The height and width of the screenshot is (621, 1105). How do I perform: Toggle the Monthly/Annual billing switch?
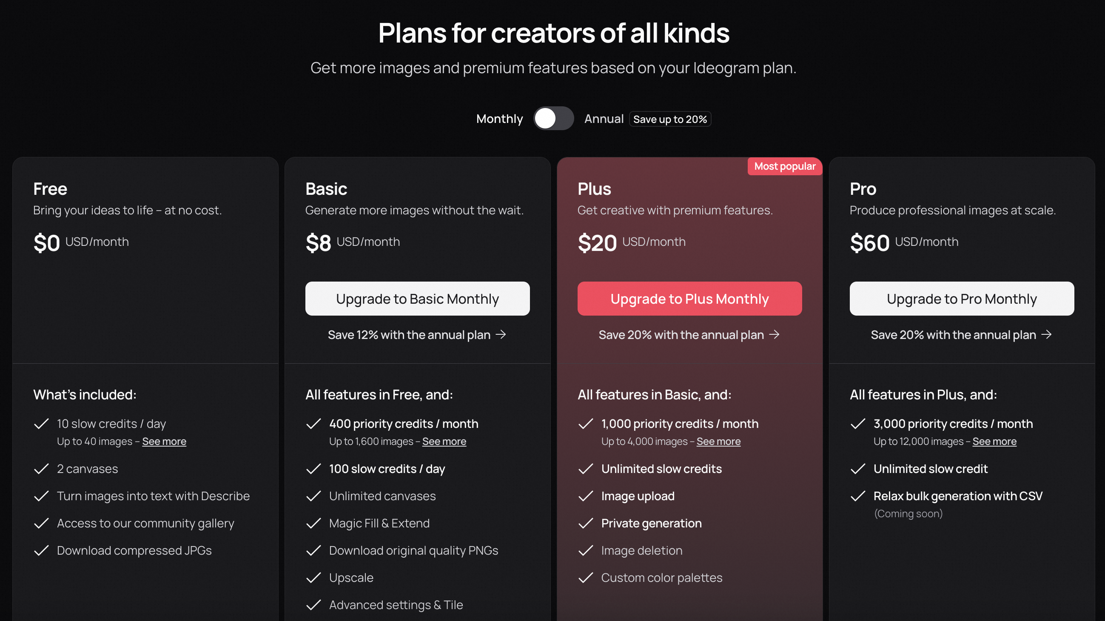(553, 118)
